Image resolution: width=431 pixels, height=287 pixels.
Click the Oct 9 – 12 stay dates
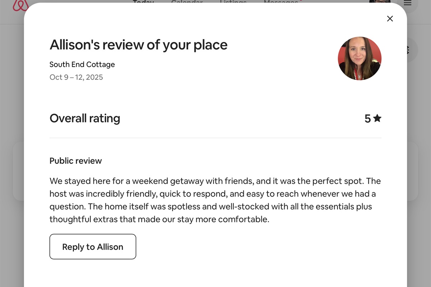click(x=76, y=77)
